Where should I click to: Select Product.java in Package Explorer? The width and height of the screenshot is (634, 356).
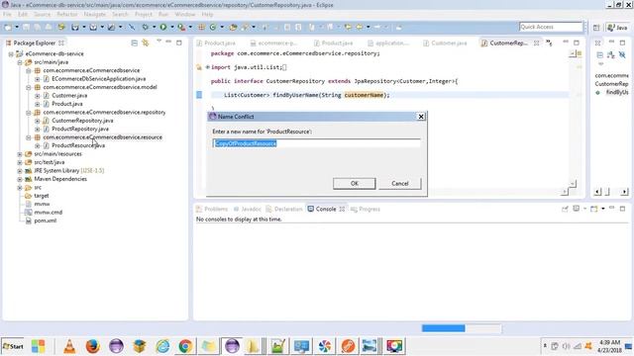66,104
